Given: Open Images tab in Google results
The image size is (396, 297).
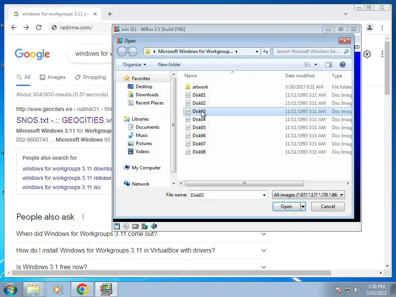Looking at the screenshot, I should [53, 77].
